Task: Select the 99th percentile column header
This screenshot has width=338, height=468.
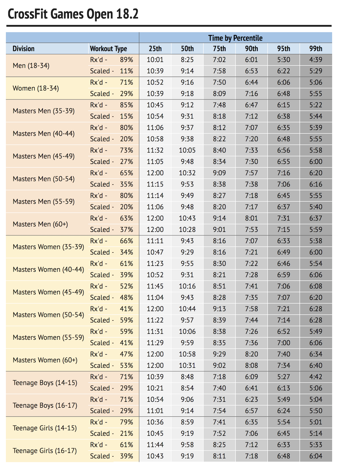Action: [x=316, y=49]
